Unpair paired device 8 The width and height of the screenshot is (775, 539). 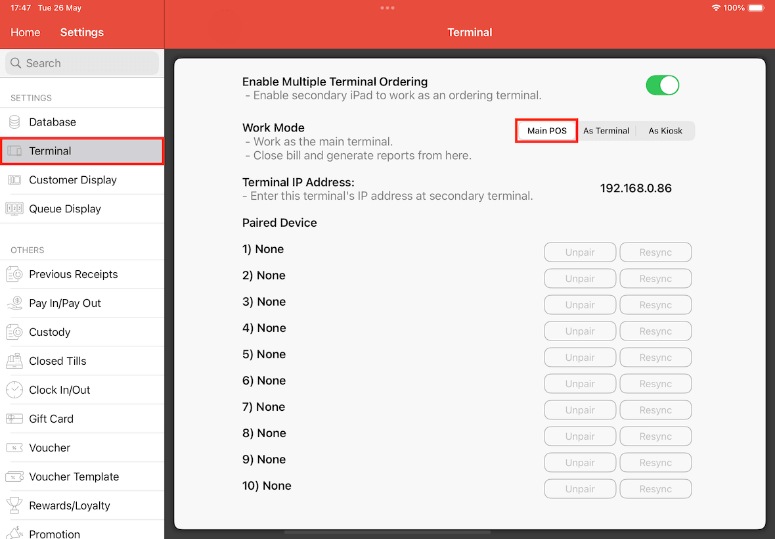(x=580, y=436)
